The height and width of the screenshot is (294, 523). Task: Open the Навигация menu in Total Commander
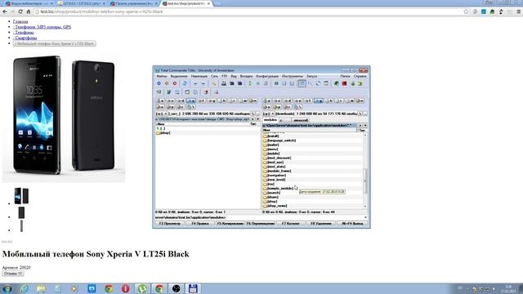click(x=199, y=76)
